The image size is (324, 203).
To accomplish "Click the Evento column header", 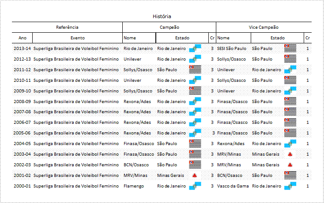I will click(x=78, y=38).
